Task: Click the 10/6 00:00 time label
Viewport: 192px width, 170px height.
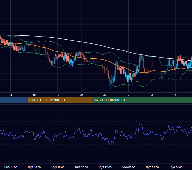Action: [128, 167]
